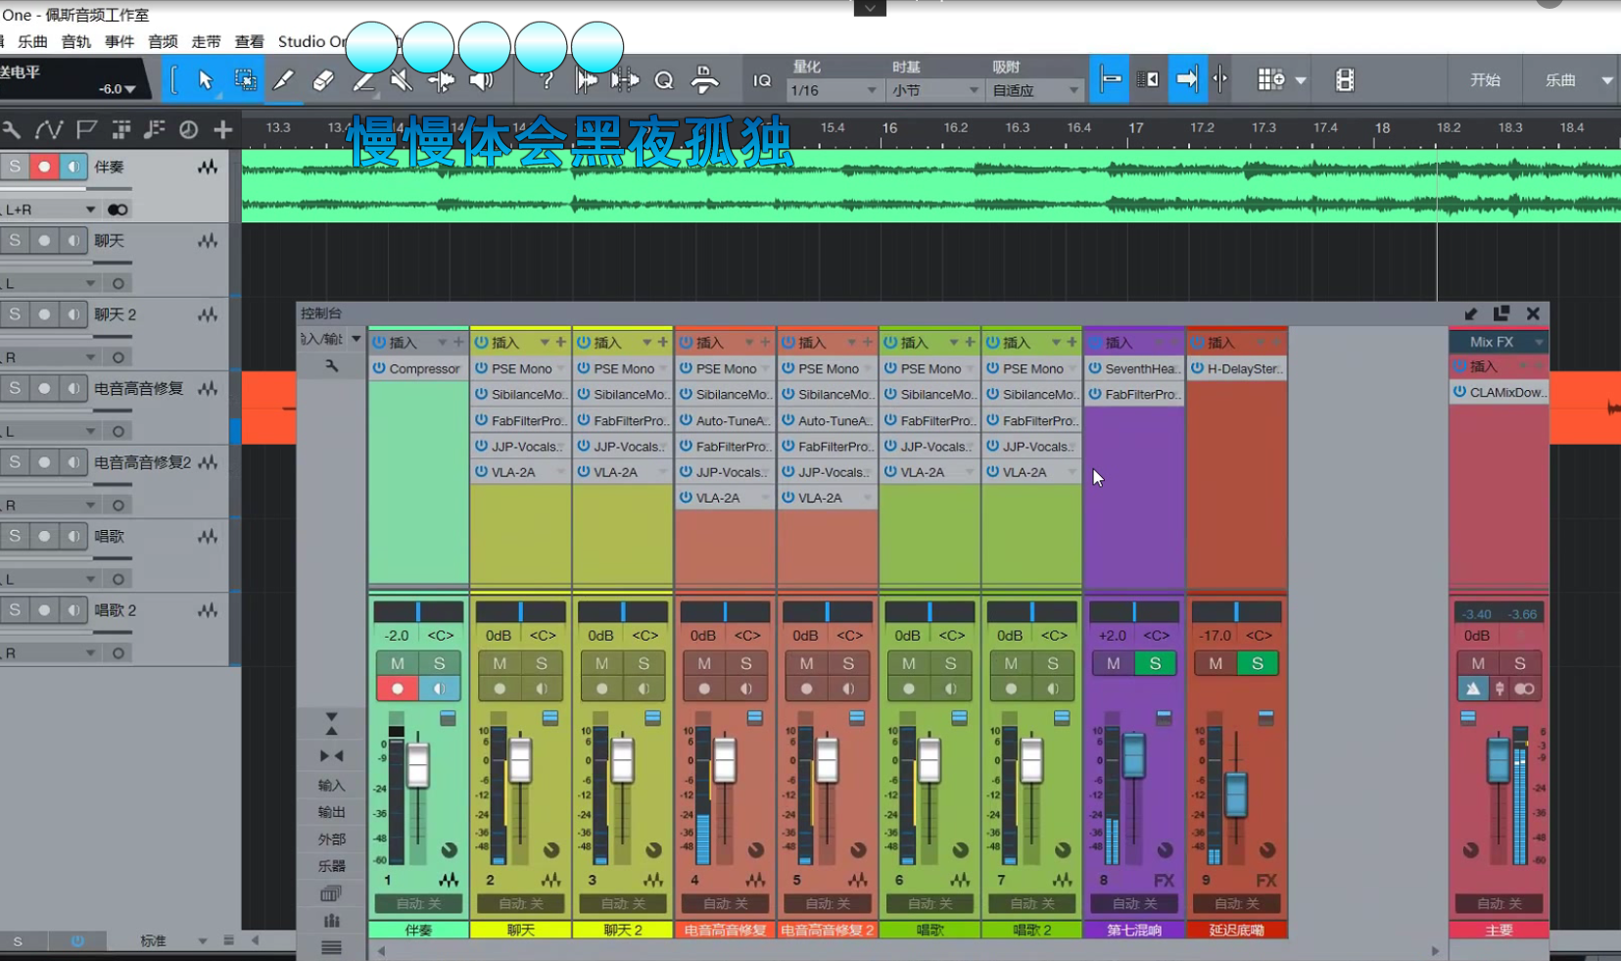Open the Compressor insert on 伴奏 channel

coord(423,368)
